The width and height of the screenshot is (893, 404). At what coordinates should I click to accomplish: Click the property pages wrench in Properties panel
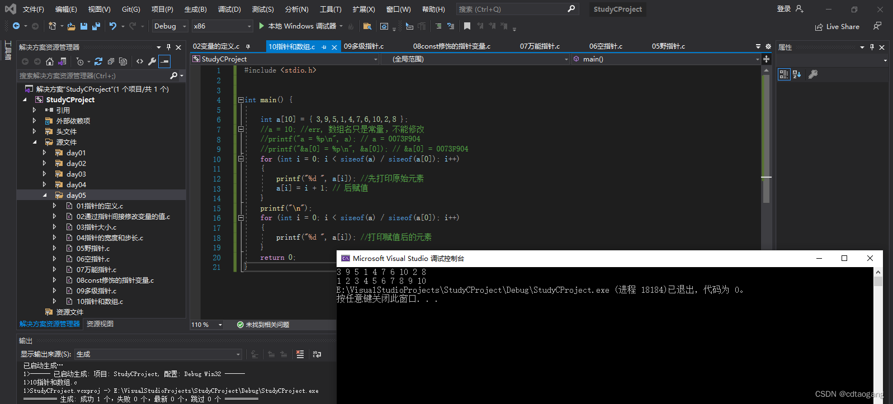coord(813,74)
